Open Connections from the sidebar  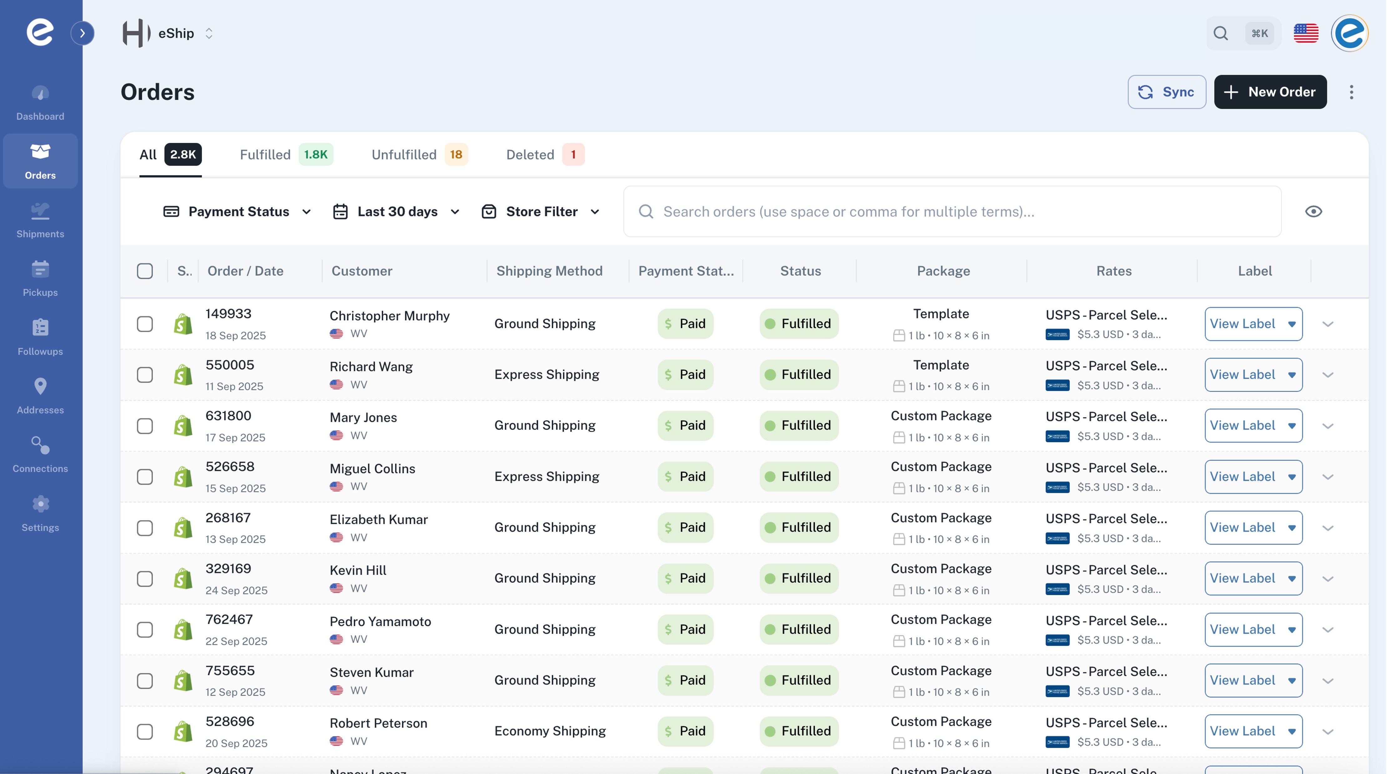click(40, 454)
